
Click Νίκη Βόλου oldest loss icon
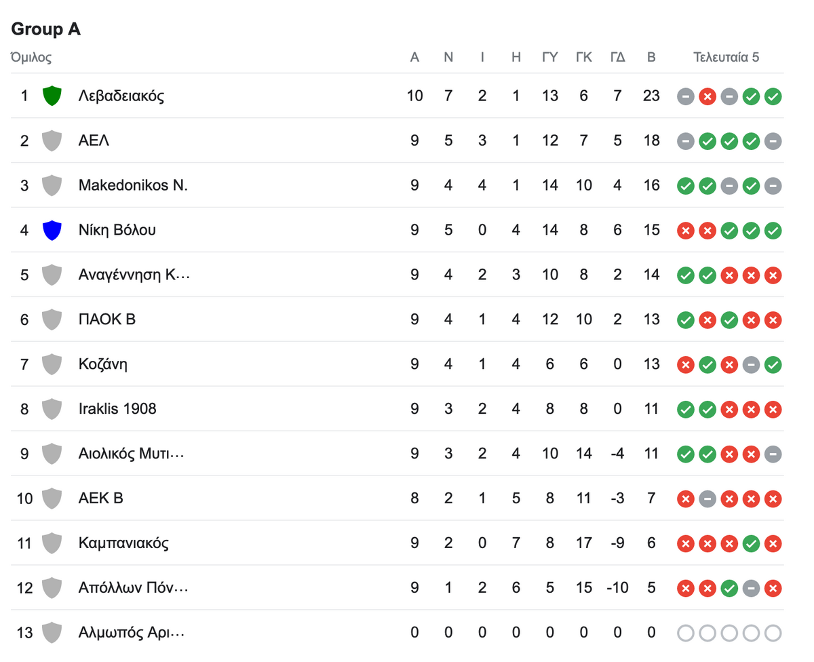(686, 231)
